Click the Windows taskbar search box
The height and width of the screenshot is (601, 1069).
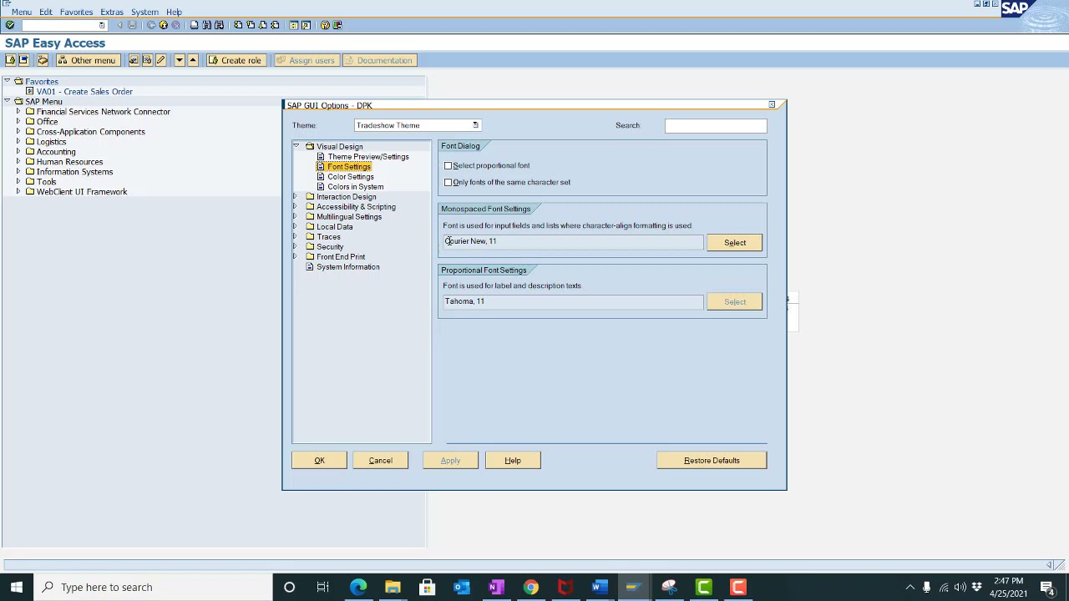point(154,587)
